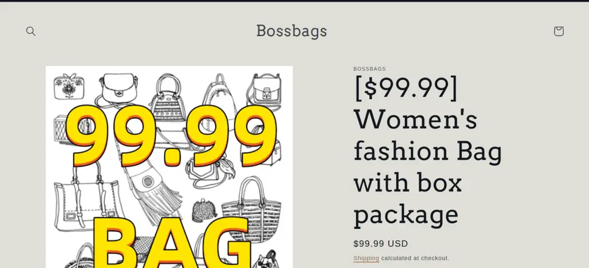Open the shopping cart icon
589x268 pixels.
[x=559, y=31]
